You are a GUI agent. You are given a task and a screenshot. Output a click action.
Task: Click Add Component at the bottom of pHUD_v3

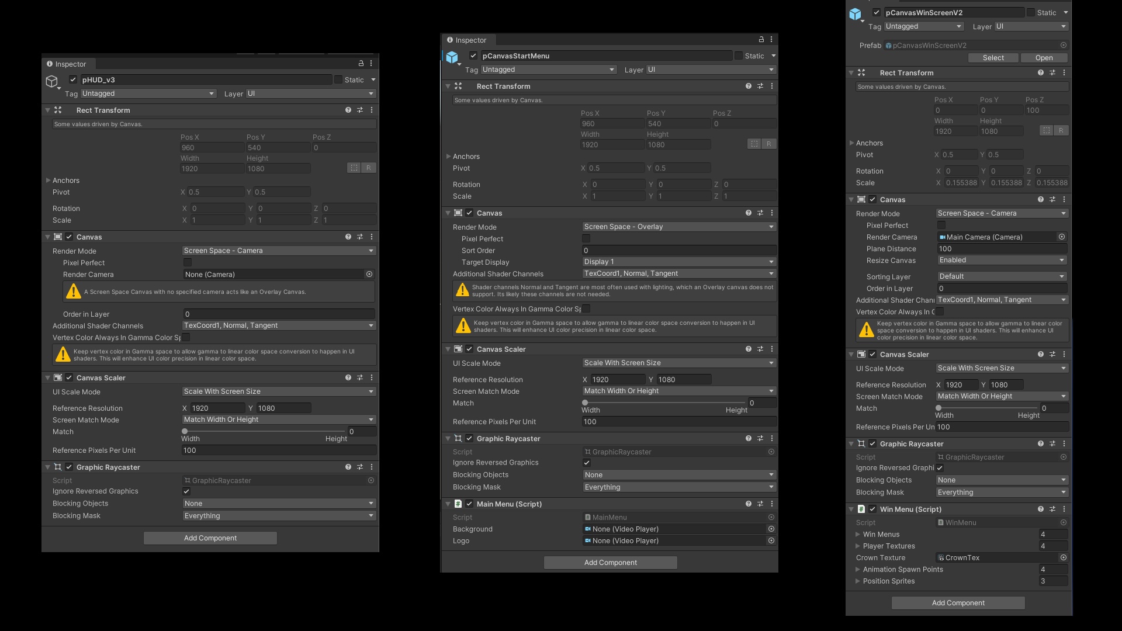point(210,538)
